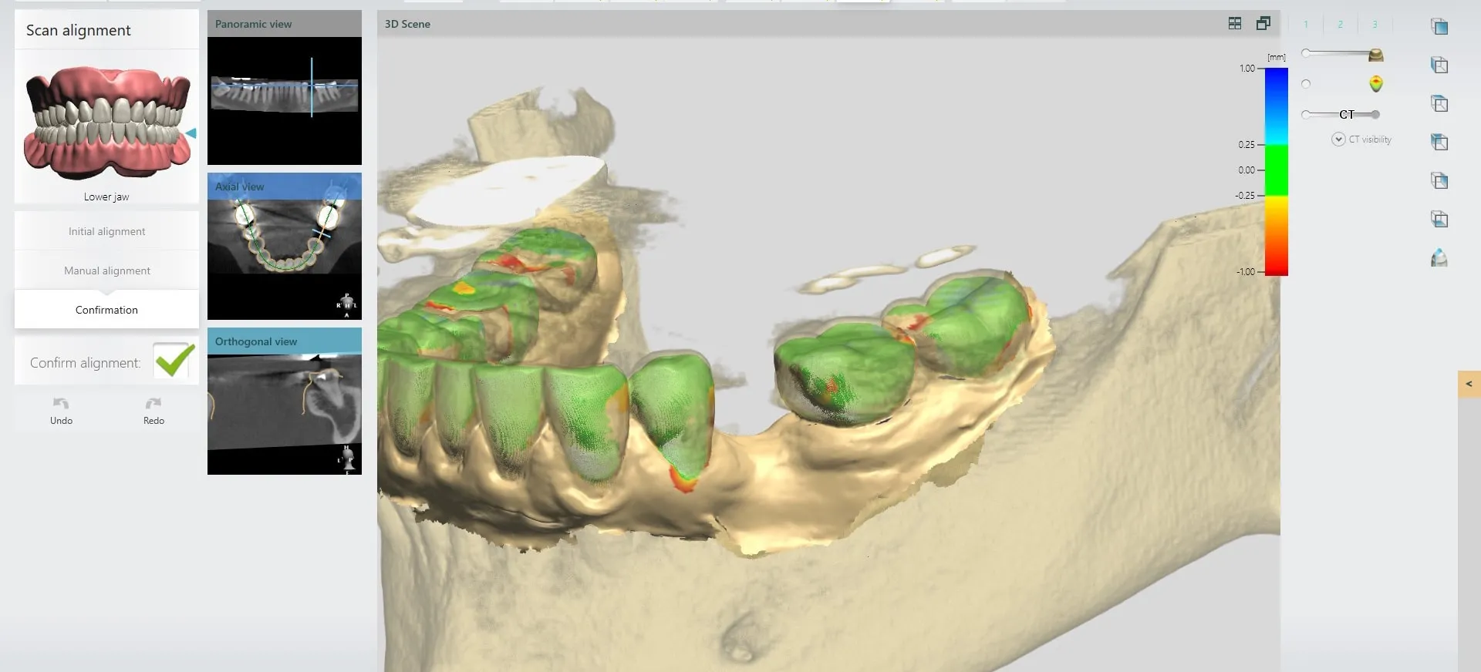Open the Axial view thumbnail
The height and width of the screenshot is (672, 1481).
(x=284, y=246)
